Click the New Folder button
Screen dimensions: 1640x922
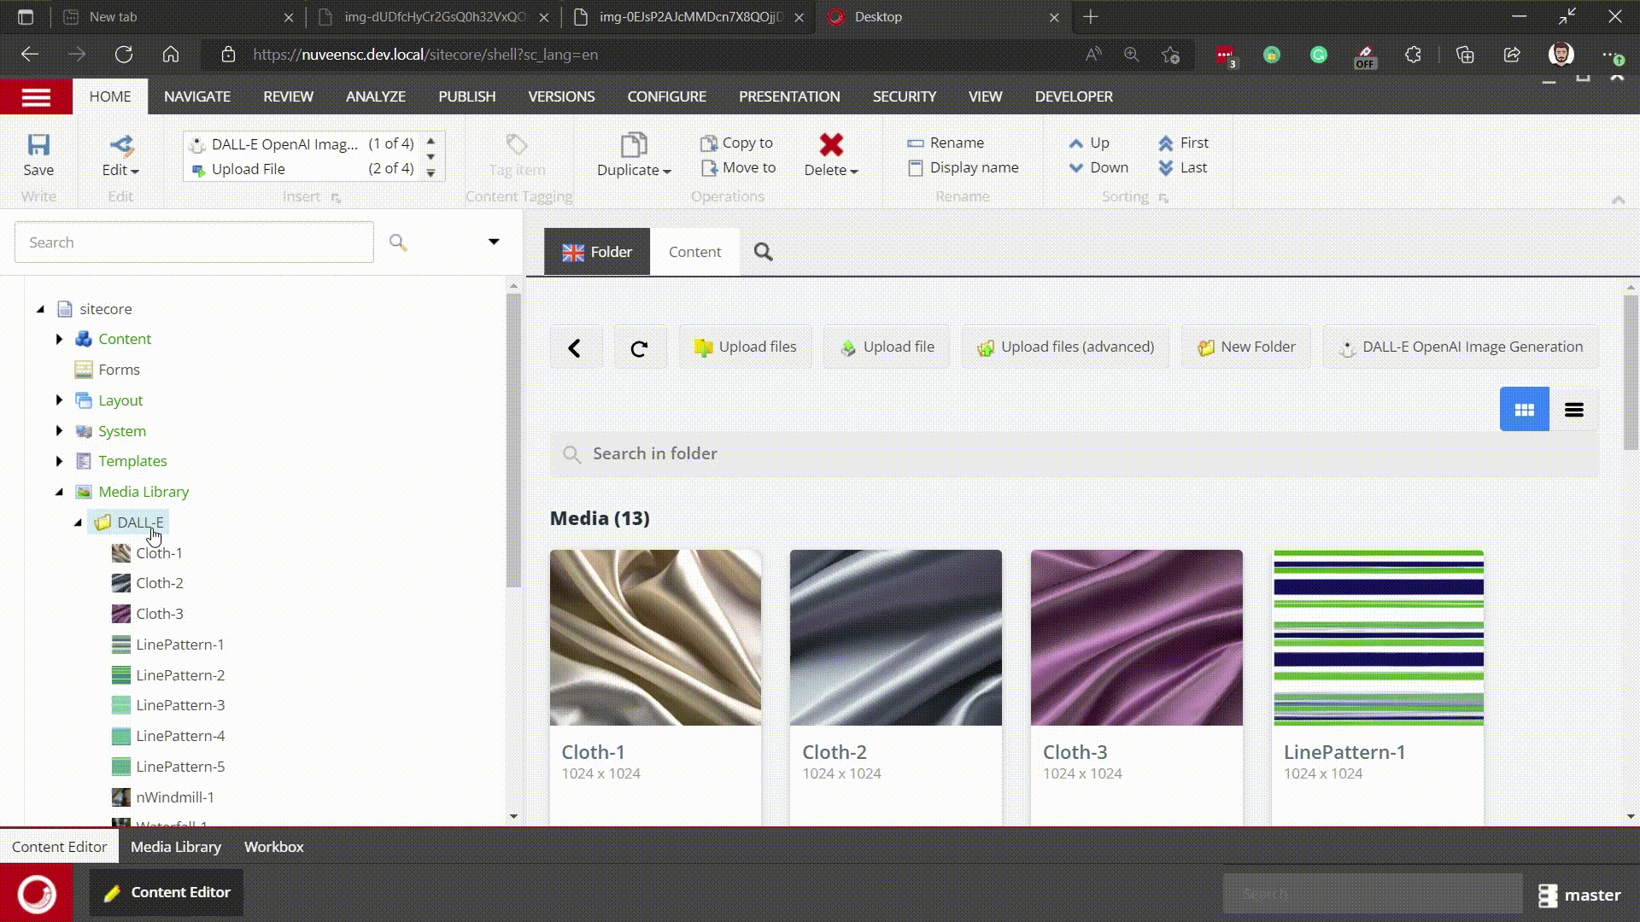[1246, 347]
